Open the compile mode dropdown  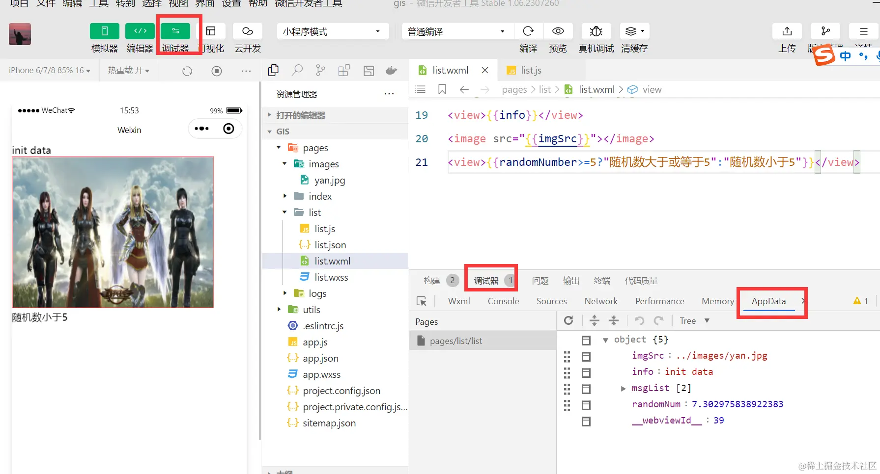[457, 31]
